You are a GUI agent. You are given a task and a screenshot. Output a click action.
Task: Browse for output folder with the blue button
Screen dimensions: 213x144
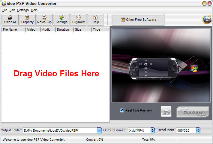point(99,130)
